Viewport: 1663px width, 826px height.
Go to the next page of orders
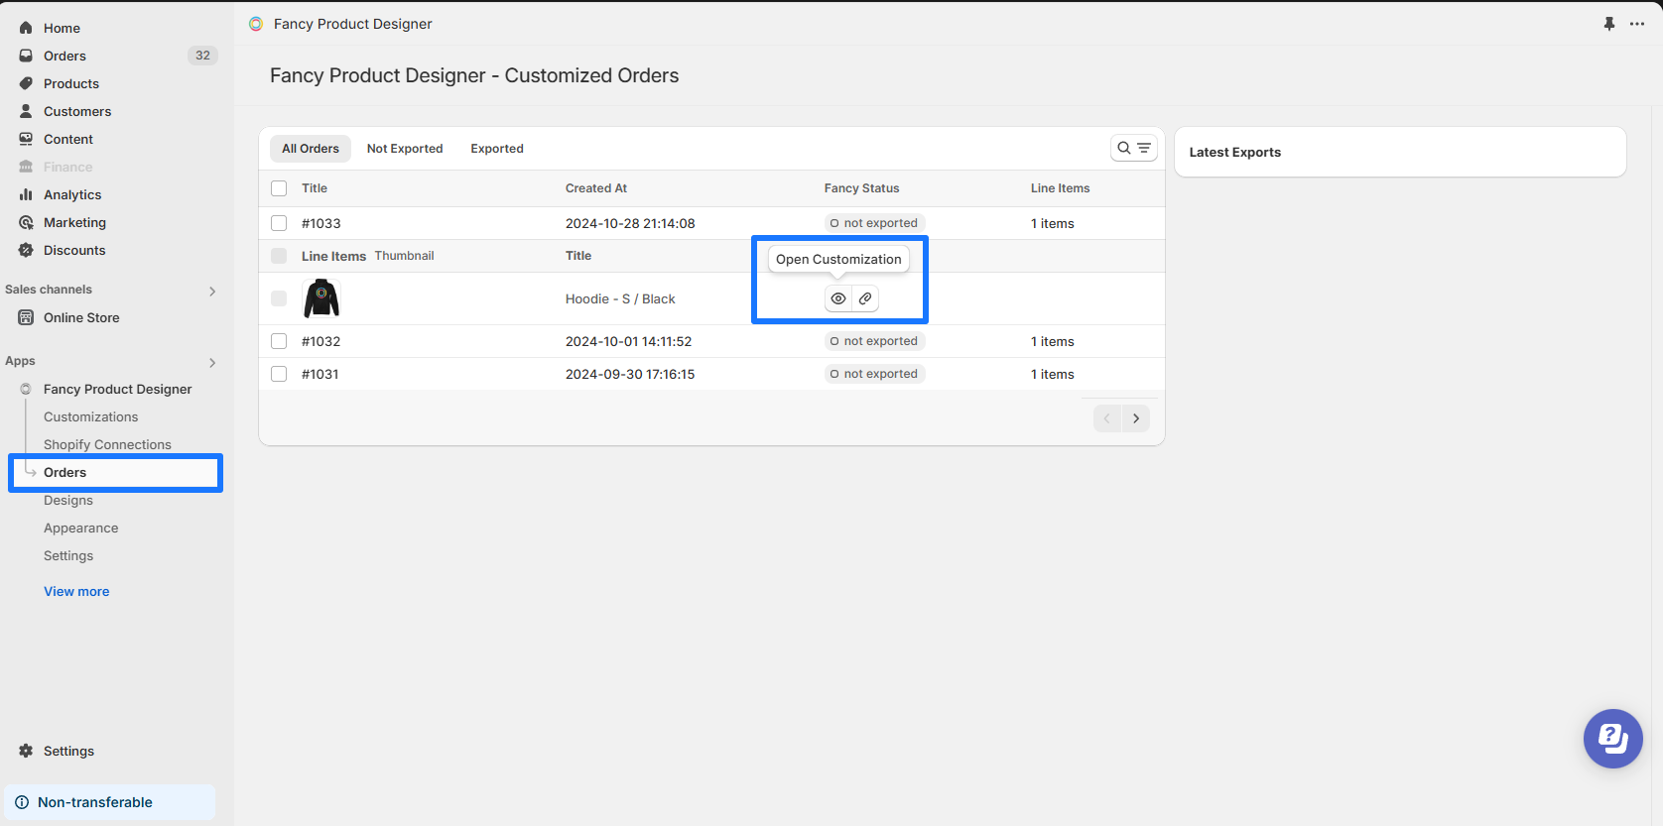1136,418
